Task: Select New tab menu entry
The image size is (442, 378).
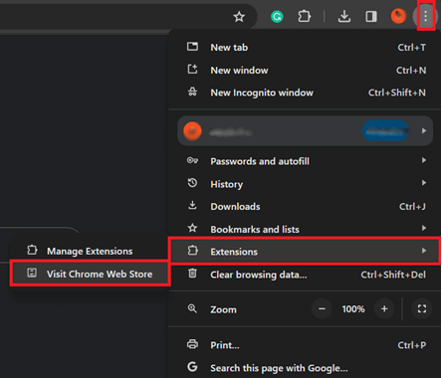Action: pyautogui.click(x=305, y=47)
